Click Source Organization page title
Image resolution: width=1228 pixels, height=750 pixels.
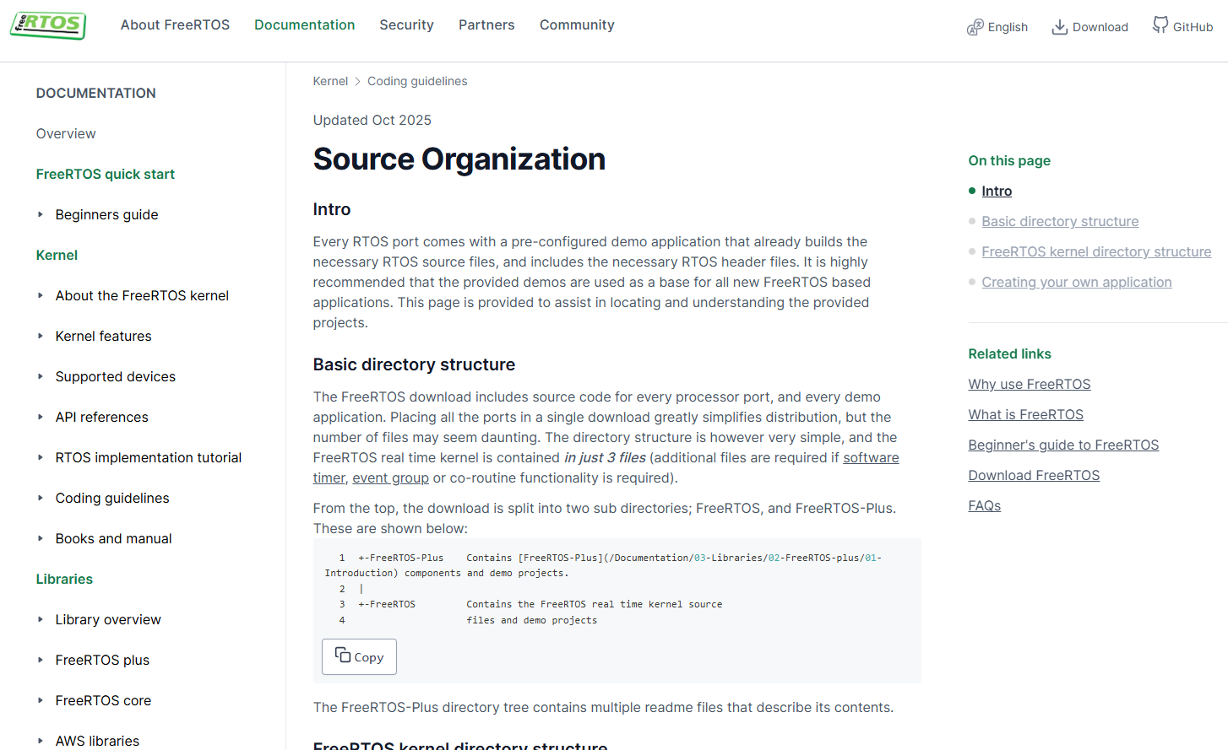pos(459,159)
